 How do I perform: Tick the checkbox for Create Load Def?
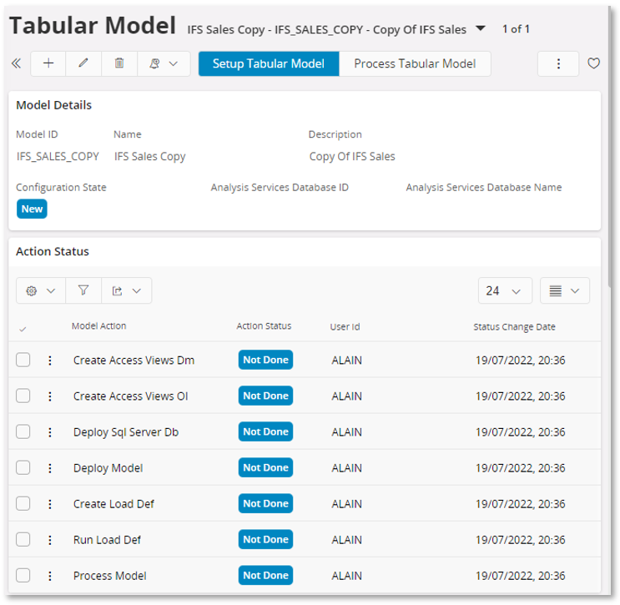point(23,504)
